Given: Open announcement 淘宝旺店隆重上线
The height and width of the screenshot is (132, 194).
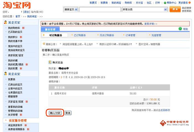Looking at the screenshot, I should coord(77,44).
